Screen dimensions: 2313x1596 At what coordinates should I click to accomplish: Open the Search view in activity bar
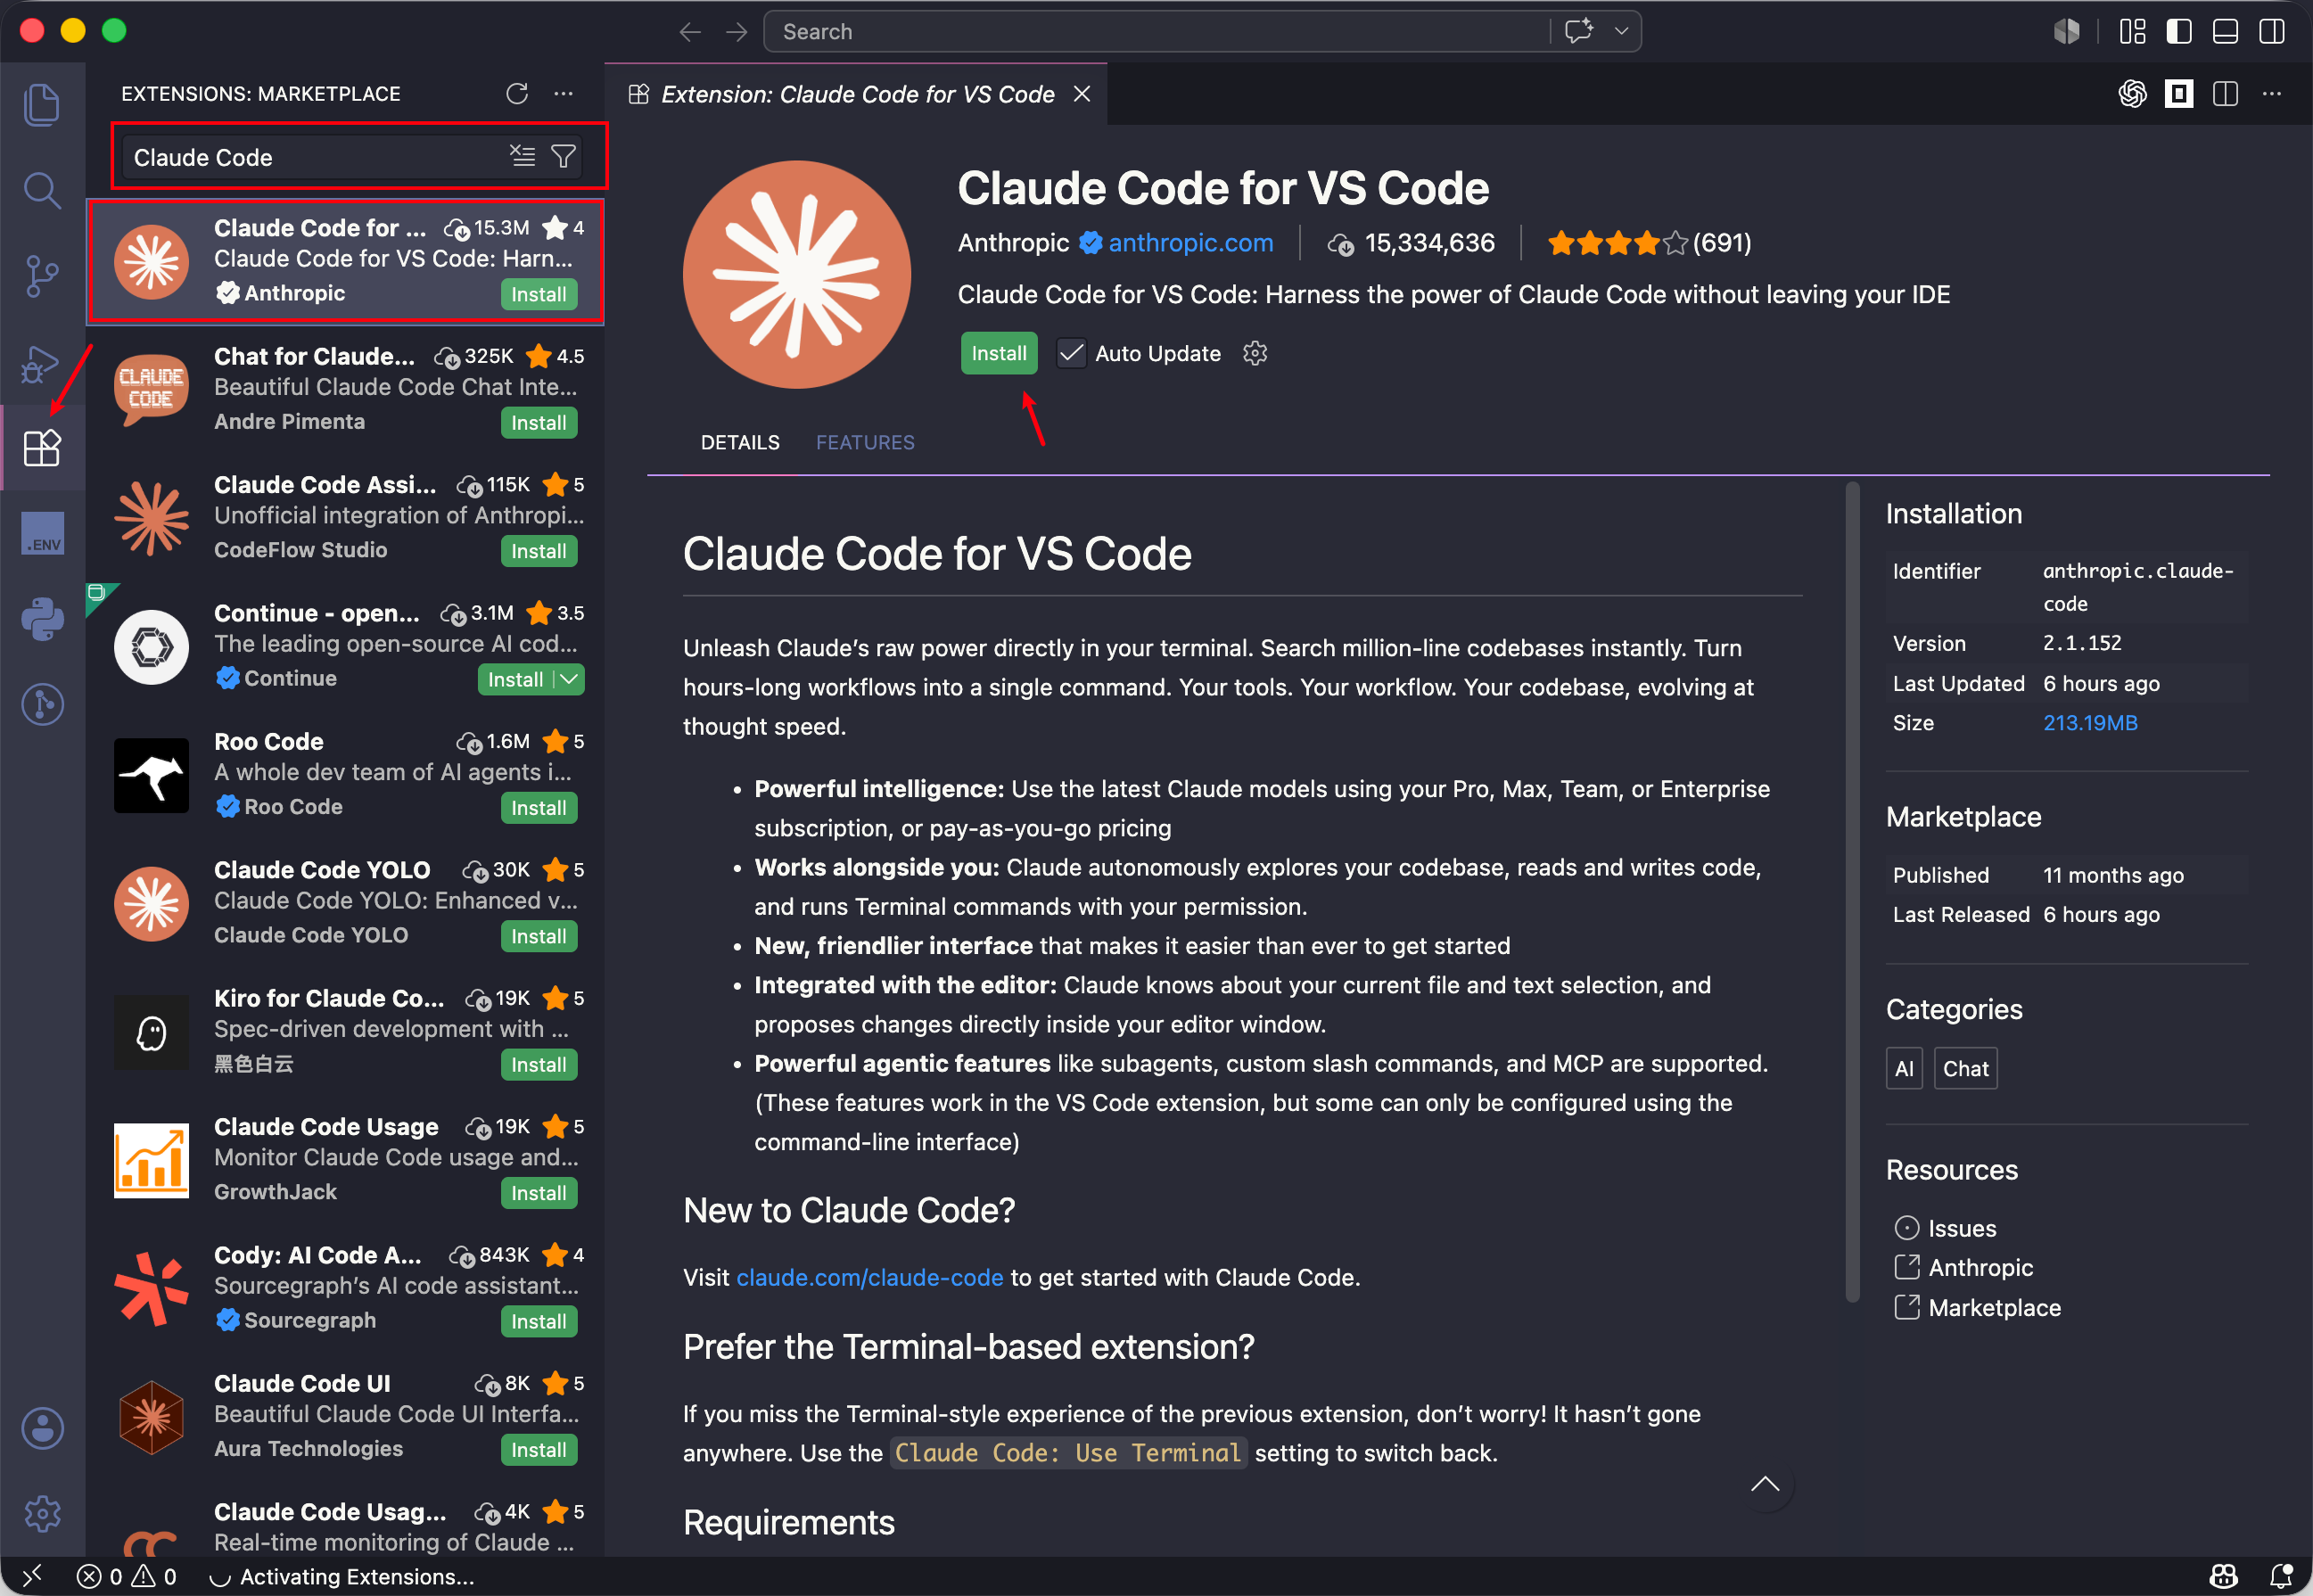click(x=42, y=190)
